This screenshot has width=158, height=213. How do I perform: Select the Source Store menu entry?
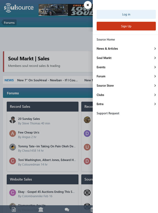click(x=105, y=85)
